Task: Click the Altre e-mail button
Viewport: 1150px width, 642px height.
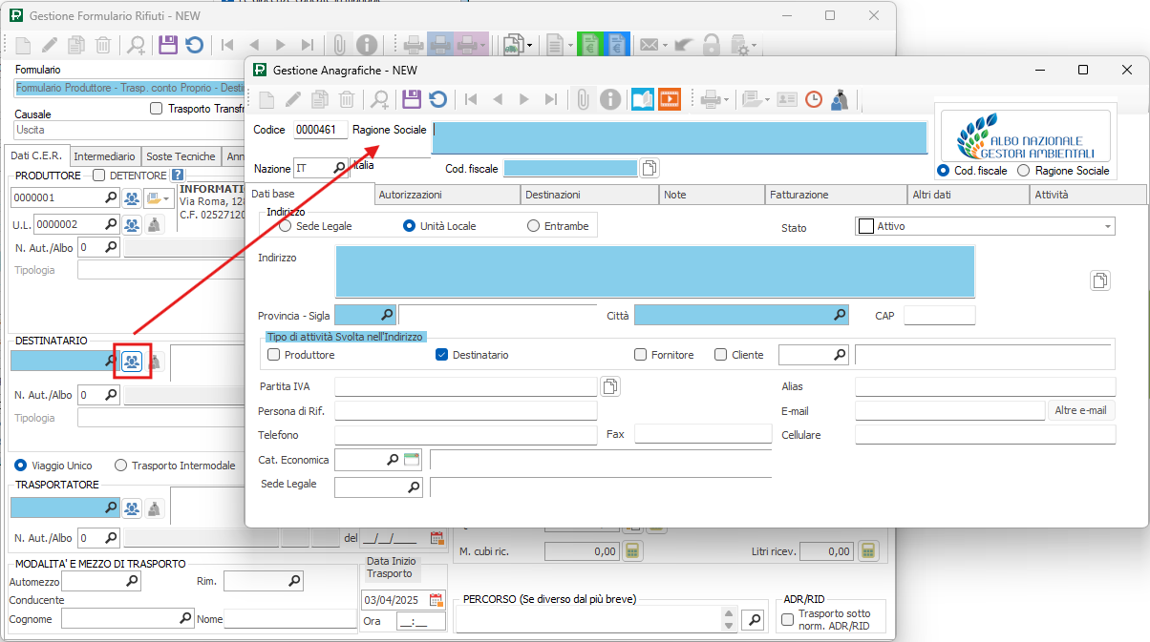Action: coord(1080,411)
